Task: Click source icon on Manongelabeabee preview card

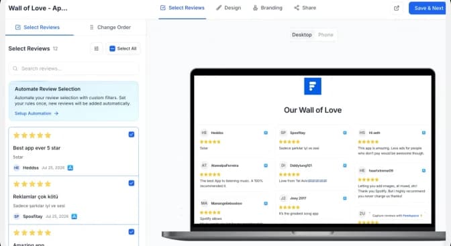Action: pyautogui.click(x=266, y=204)
